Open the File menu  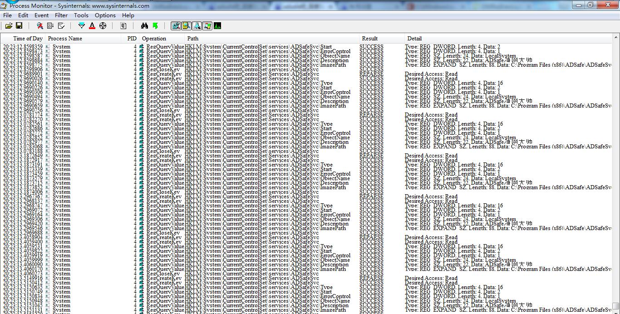(8, 15)
